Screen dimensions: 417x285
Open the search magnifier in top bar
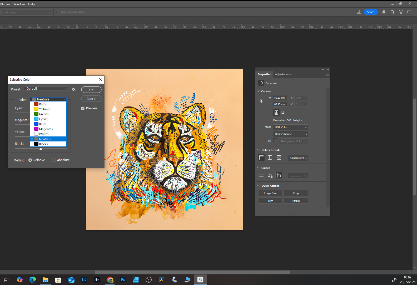click(x=393, y=12)
